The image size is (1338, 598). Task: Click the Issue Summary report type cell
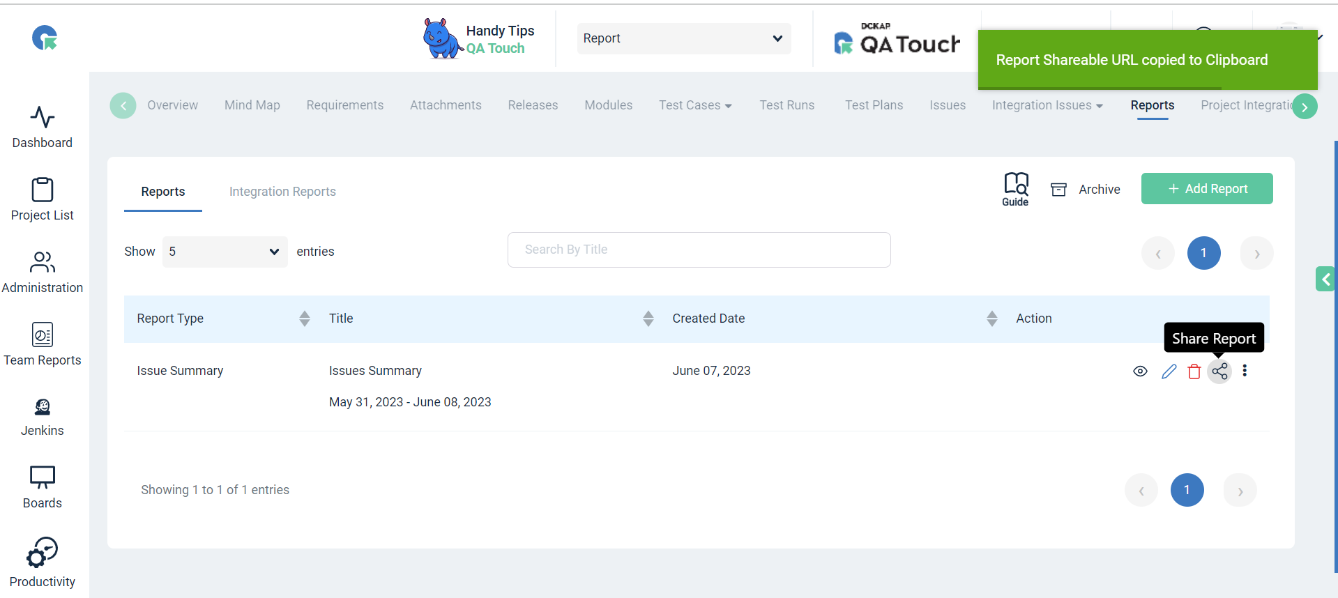coord(180,371)
